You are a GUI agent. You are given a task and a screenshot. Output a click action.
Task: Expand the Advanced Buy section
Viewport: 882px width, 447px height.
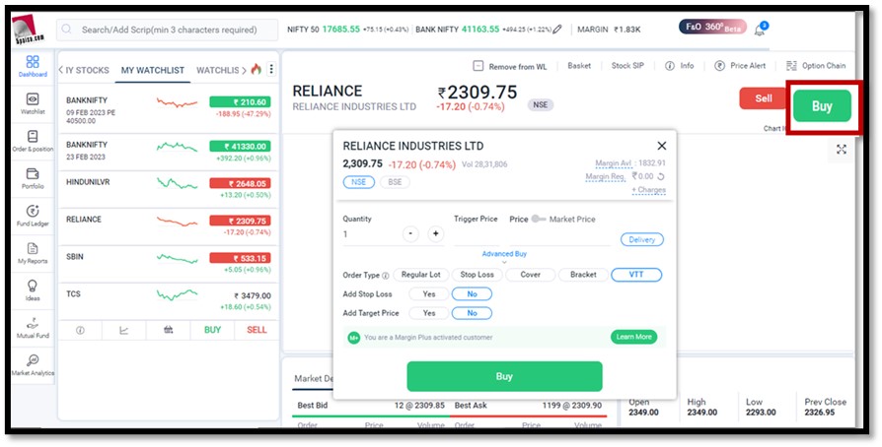[504, 254]
